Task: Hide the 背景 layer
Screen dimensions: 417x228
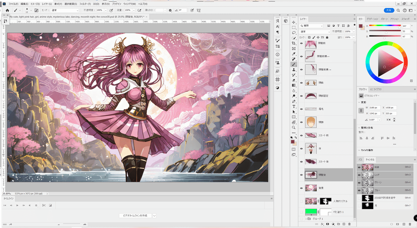Action: [302, 188]
